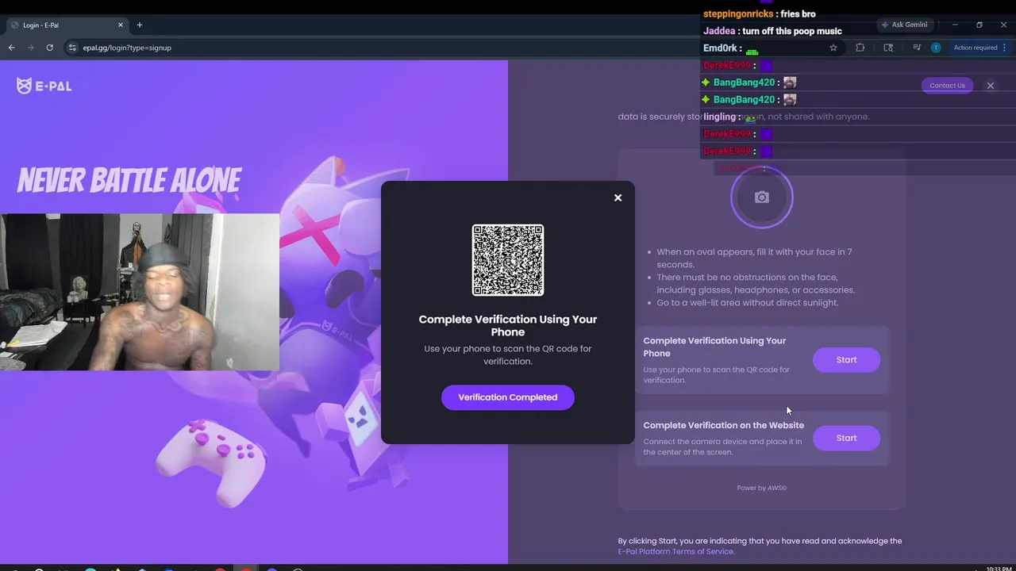Start verification on the website
The image size is (1016, 571).
(x=846, y=438)
